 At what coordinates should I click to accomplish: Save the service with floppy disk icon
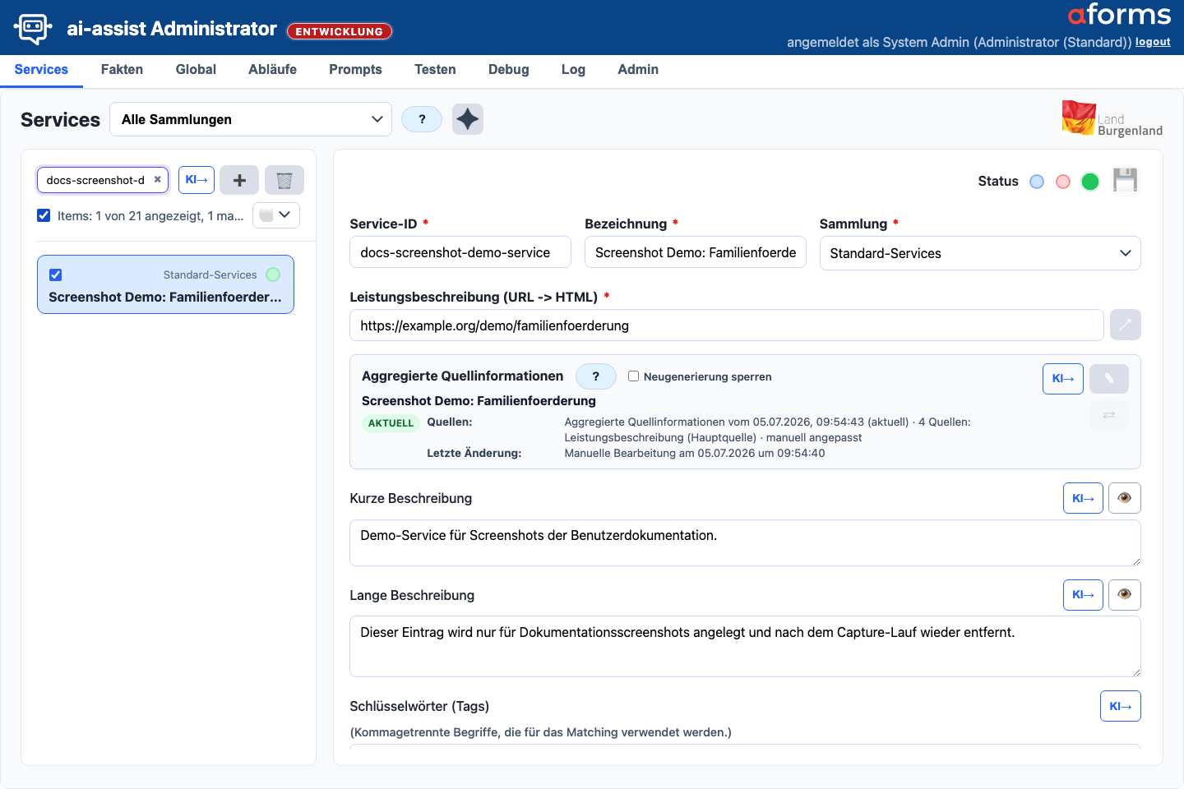point(1125,180)
